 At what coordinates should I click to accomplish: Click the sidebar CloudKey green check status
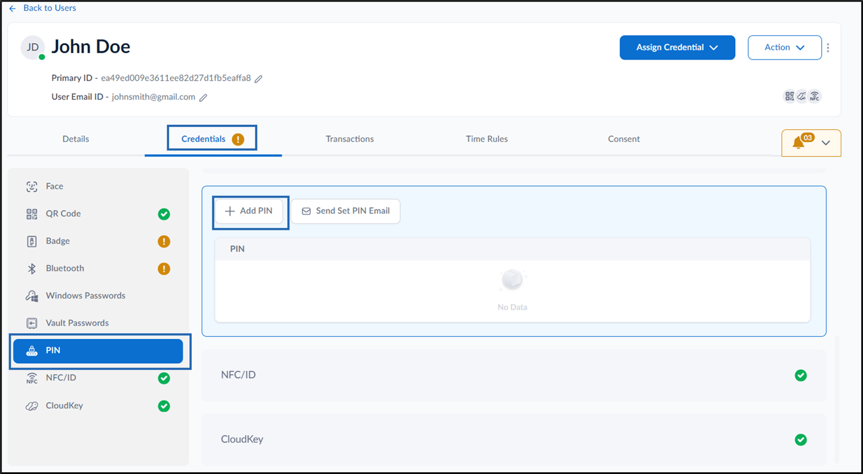point(164,406)
